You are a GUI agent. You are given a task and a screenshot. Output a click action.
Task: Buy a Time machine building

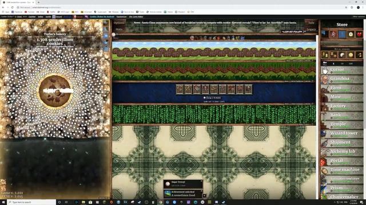pyautogui.click(x=342, y=170)
